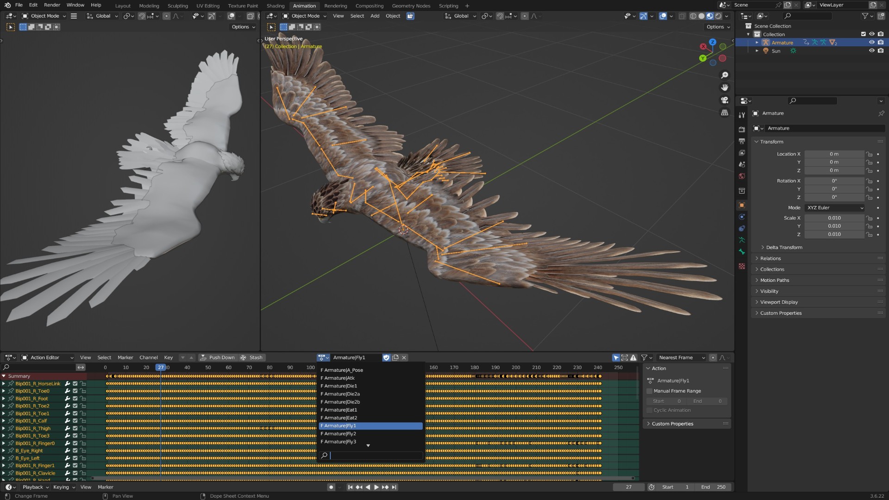Open the Playback dropdown in timeline footer
Viewport: 889px width, 500px height.
[x=36, y=487]
